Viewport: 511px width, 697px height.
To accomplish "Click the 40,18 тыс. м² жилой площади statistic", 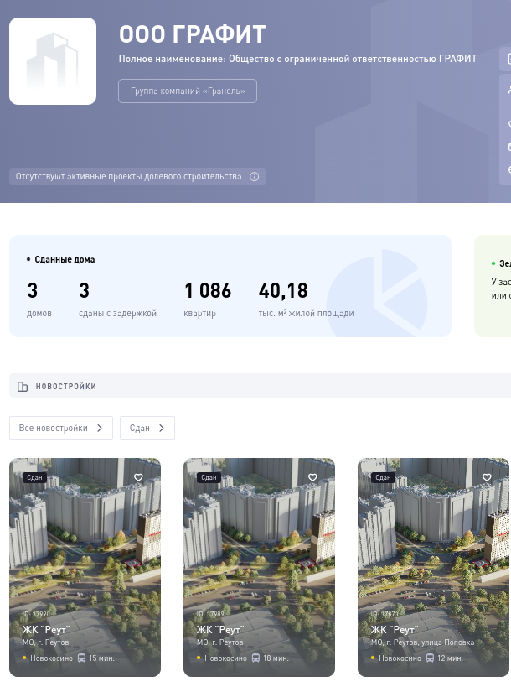I will coord(306,299).
